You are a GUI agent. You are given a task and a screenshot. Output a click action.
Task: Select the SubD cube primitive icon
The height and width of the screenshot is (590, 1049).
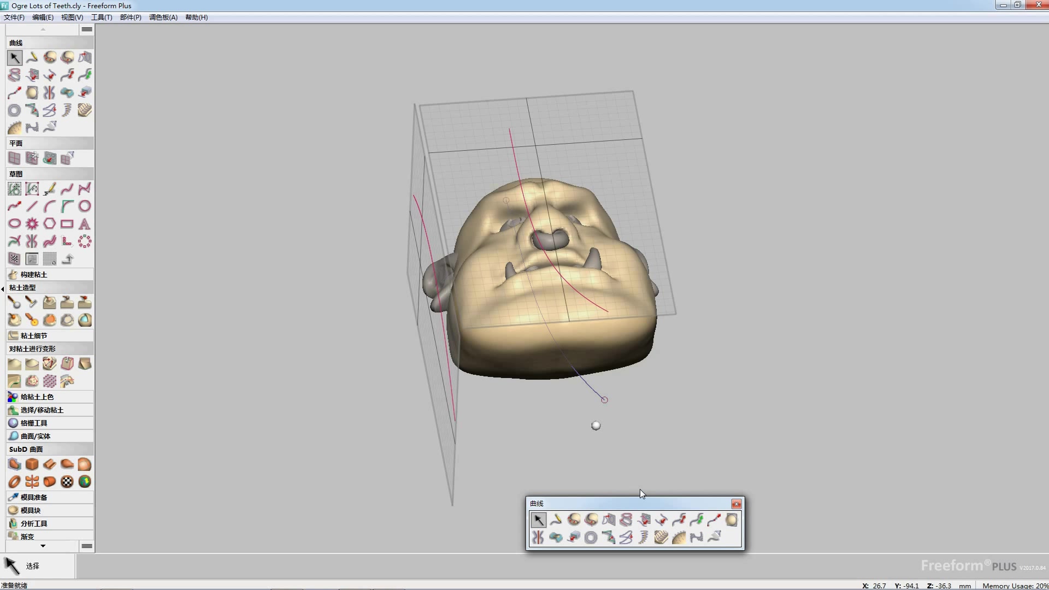pos(32,464)
